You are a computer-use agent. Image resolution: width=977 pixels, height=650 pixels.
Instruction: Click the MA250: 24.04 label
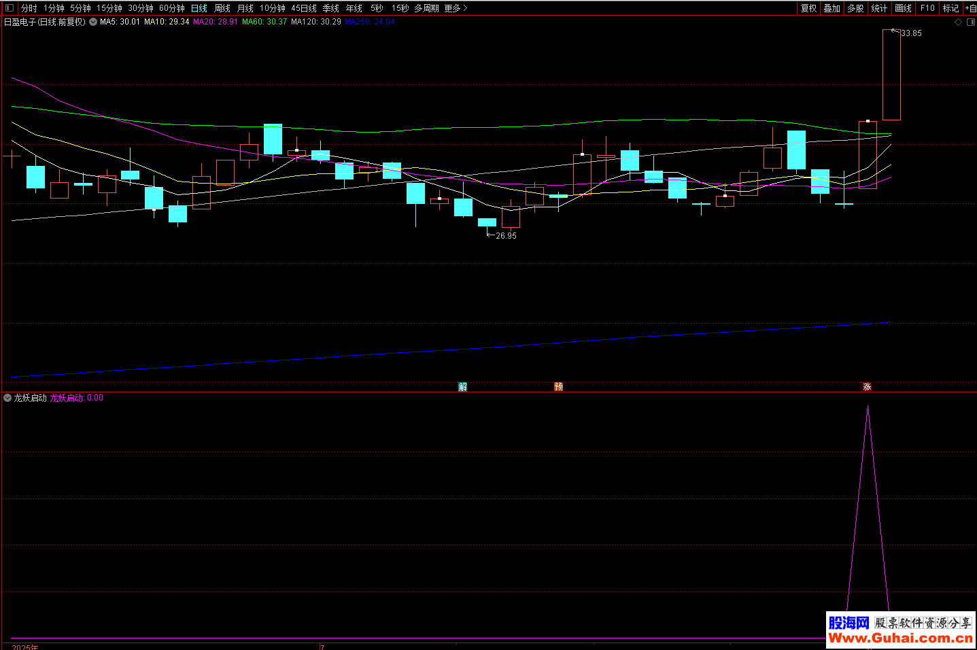[370, 22]
